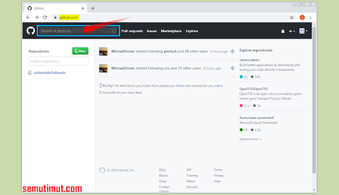The image size is (339, 195).
Task: Click the ProTip lightbulb icon
Action: tap(101, 86)
